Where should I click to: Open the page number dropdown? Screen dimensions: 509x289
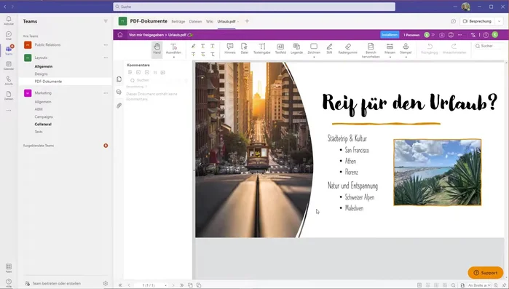tap(165, 285)
